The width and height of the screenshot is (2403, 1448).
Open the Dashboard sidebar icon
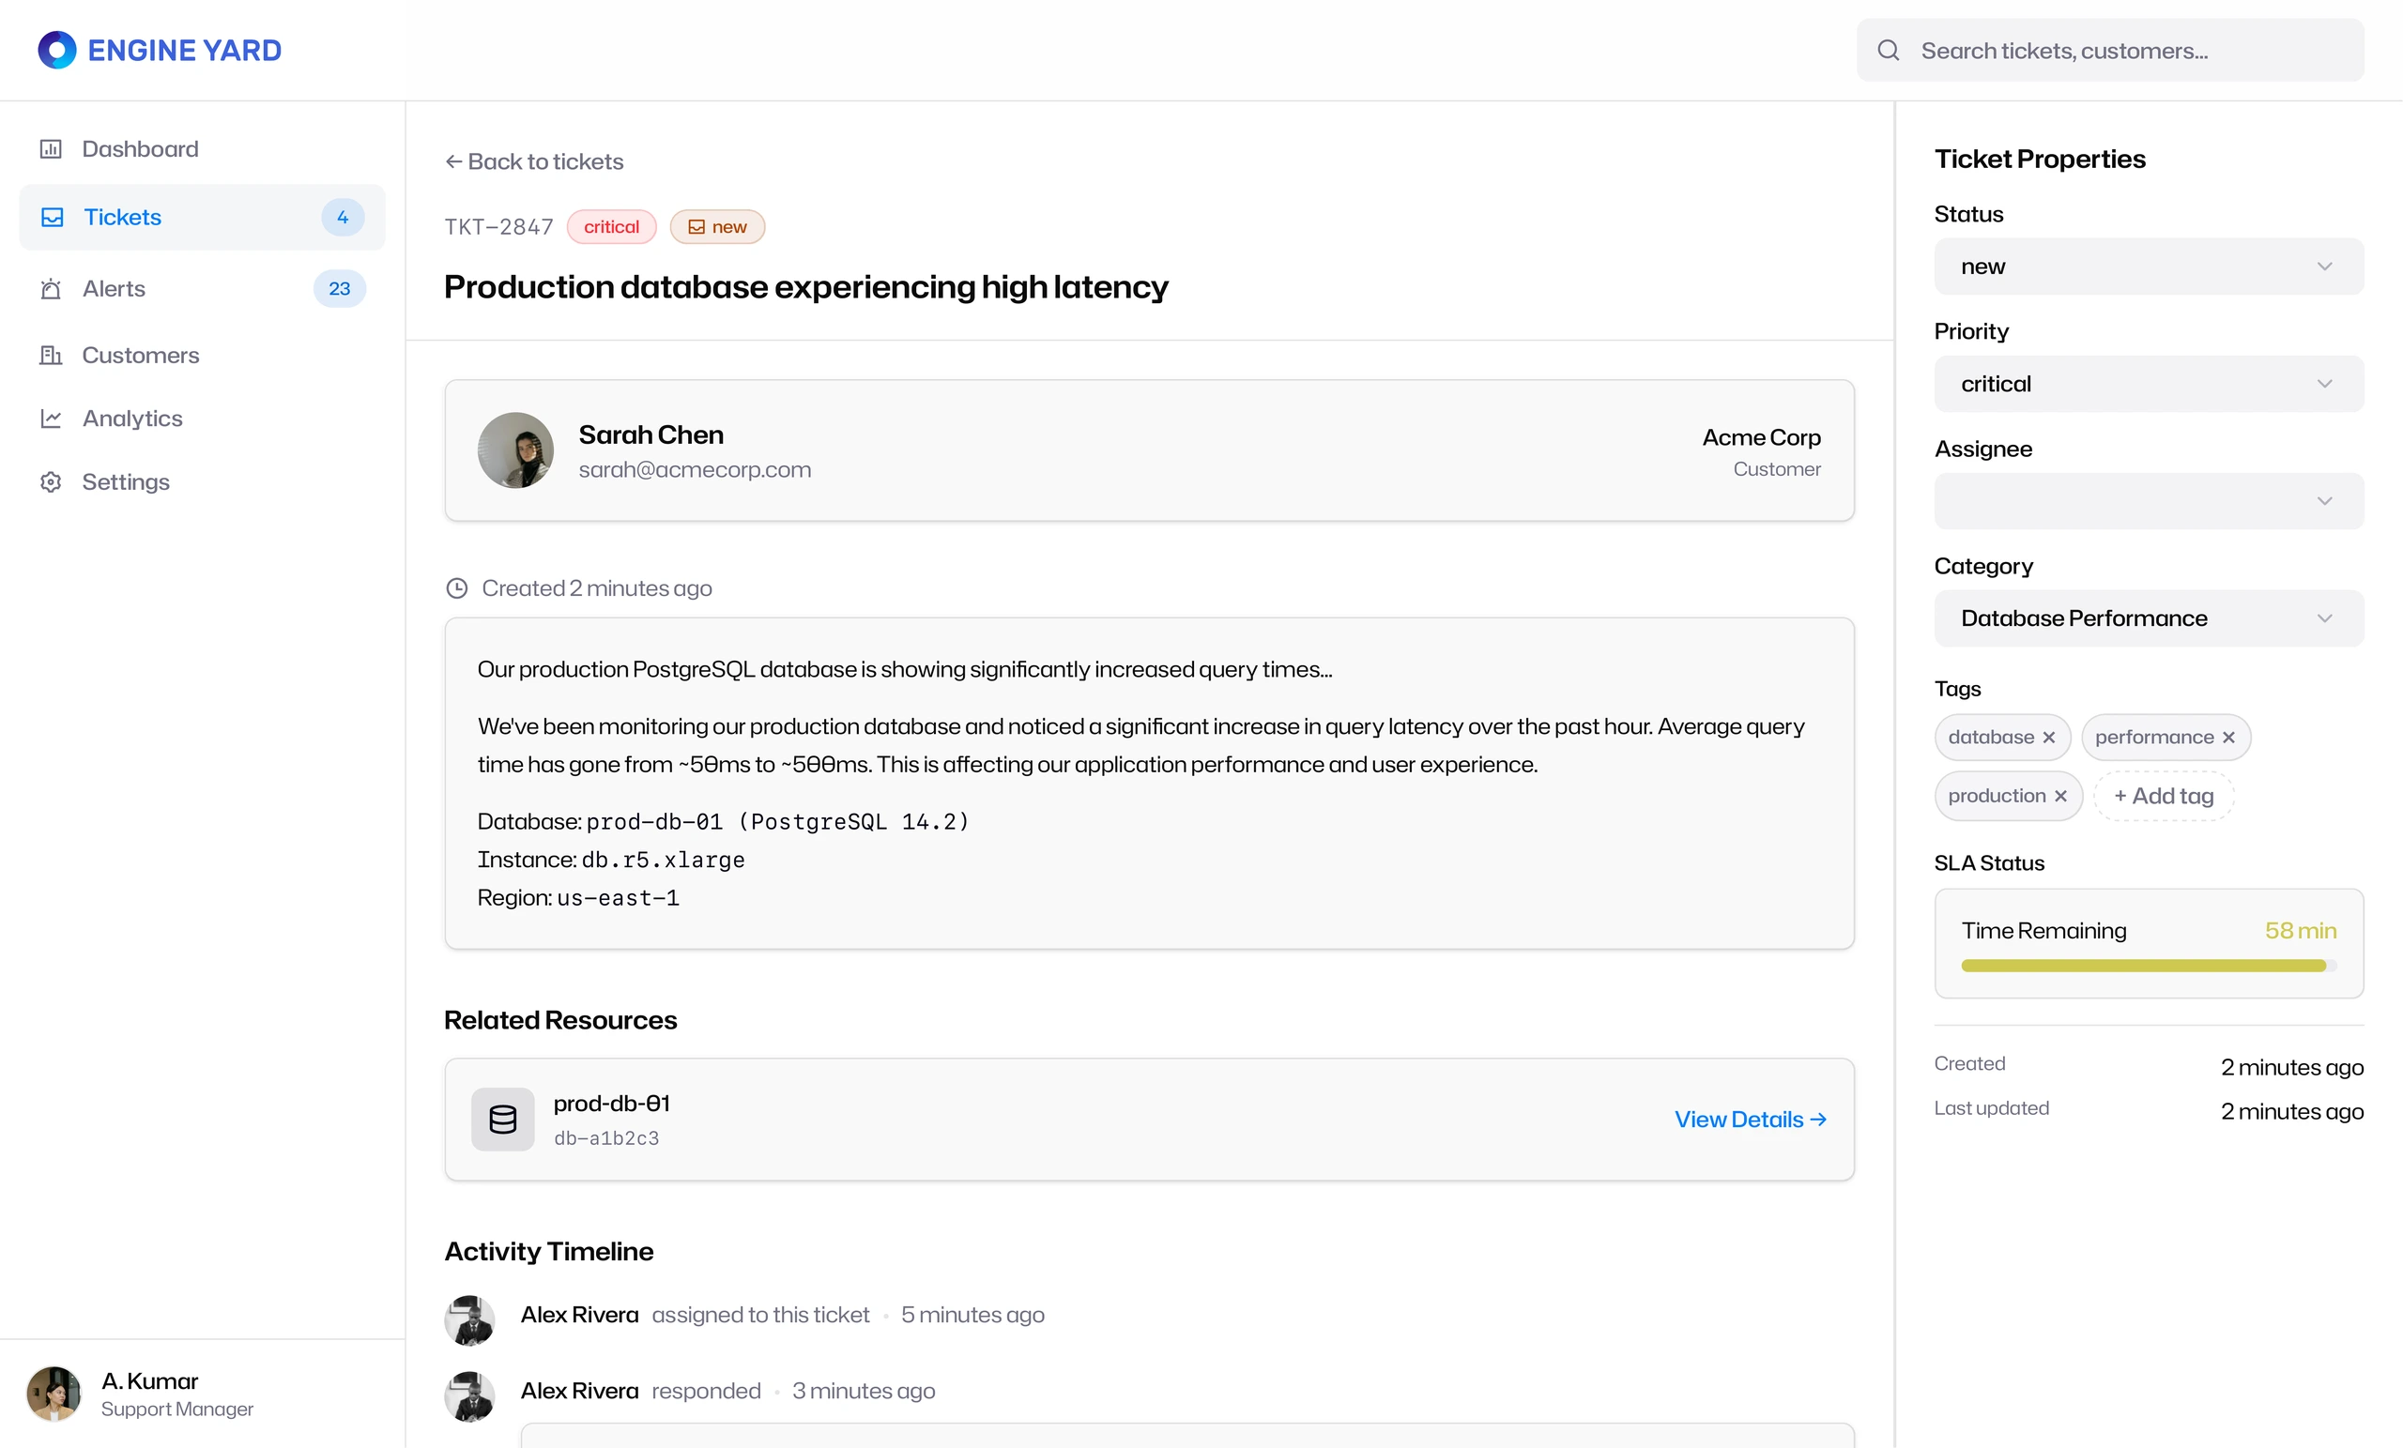pyautogui.click(x=51, y=149)
